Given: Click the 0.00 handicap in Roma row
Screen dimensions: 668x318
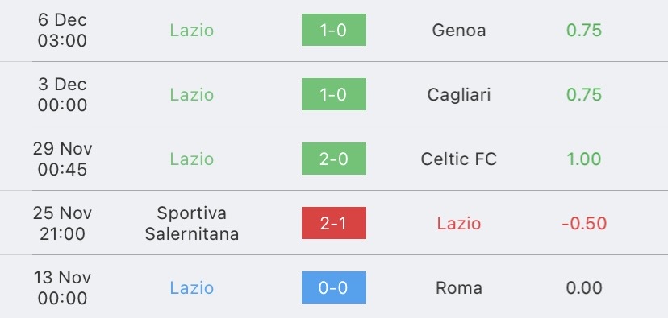Looking at the screenshot, I should click(x=584, y=288).
